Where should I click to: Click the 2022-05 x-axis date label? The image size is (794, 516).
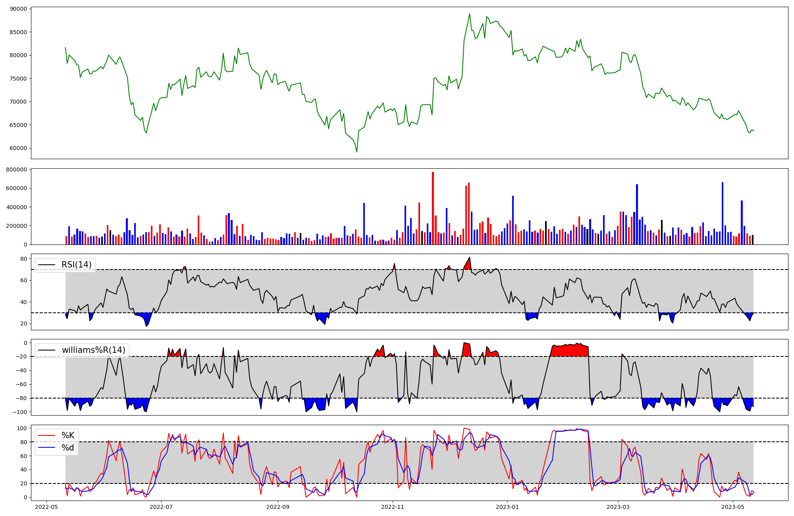47,507
